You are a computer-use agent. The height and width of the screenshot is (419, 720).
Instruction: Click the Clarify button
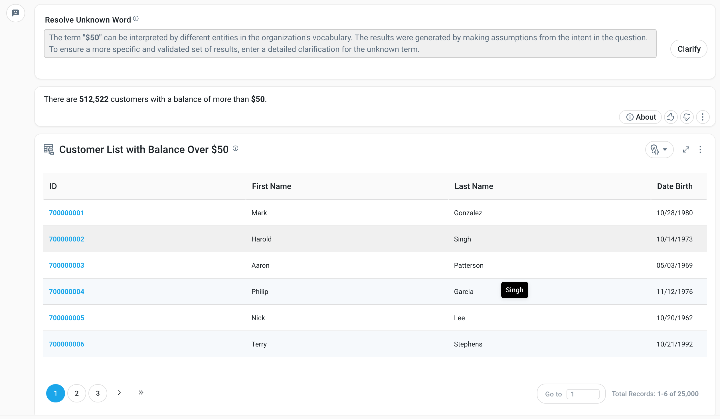point(689,49)
